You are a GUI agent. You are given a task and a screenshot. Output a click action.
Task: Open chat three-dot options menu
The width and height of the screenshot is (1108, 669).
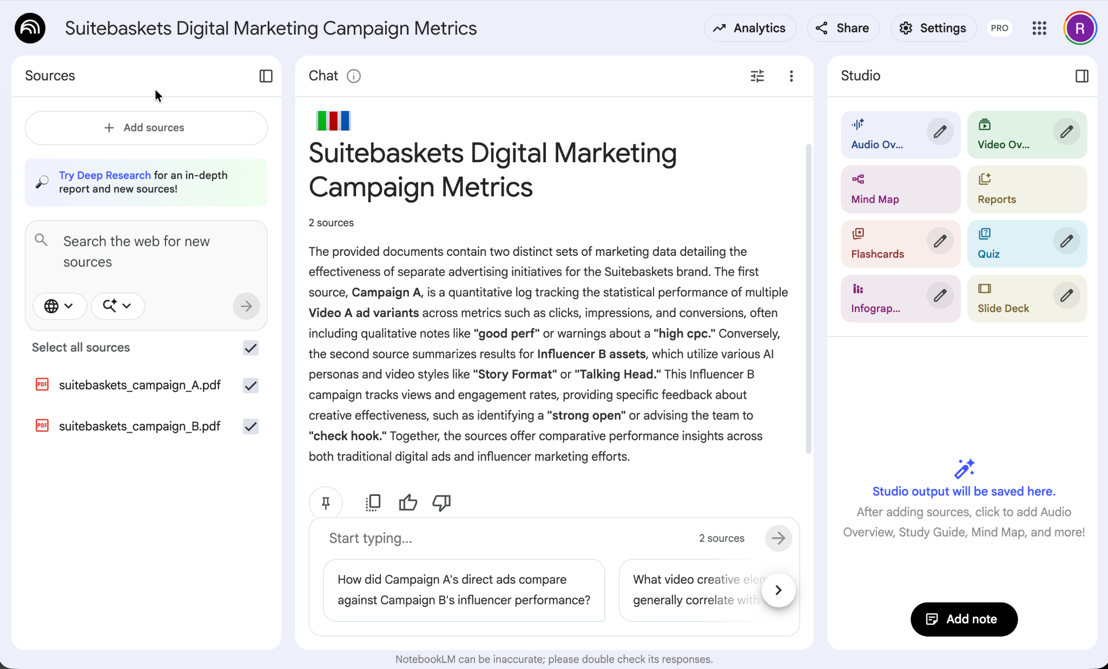tap(791, 76)
